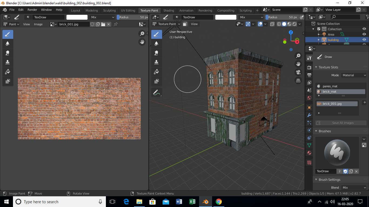Screen dimensions: 369x207
Task: Collapse the Texture Slots panel
Action: point(316,67)
